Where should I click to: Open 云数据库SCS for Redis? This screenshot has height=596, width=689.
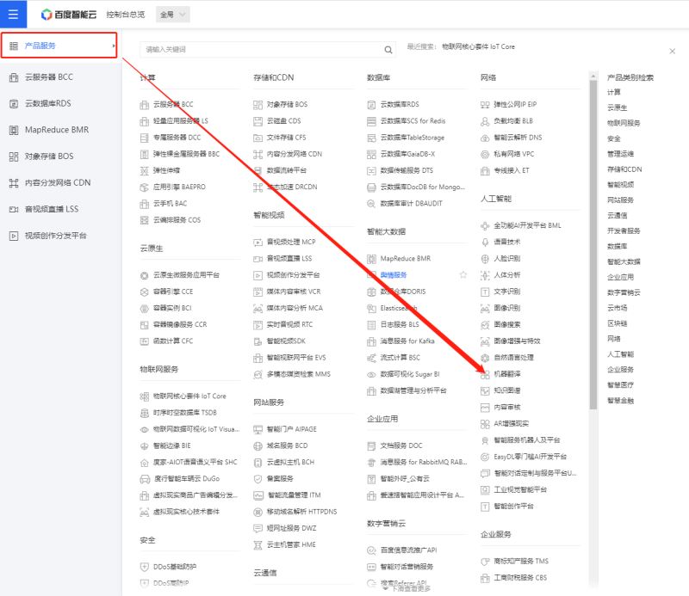pos(413,120)
